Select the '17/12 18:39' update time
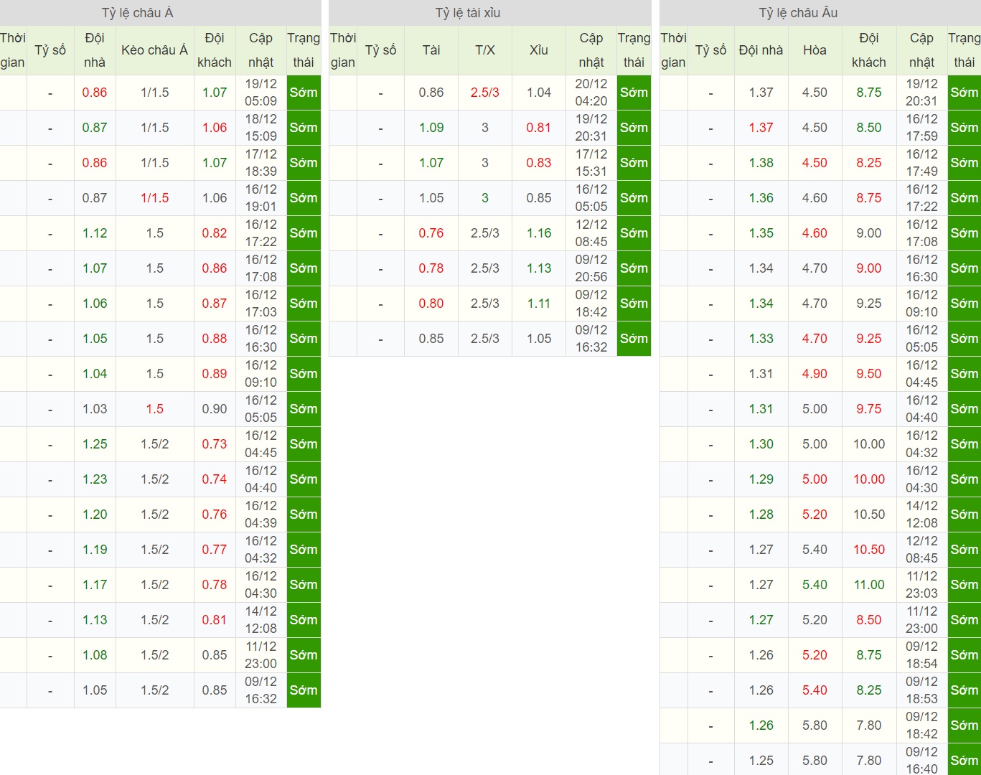981x775 pixels. tap(261, 163)
